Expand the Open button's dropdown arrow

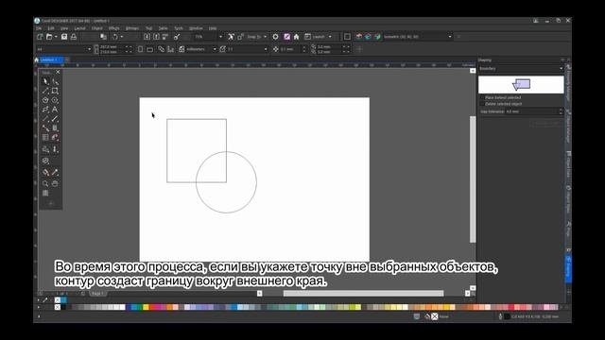tap(56, 37)
